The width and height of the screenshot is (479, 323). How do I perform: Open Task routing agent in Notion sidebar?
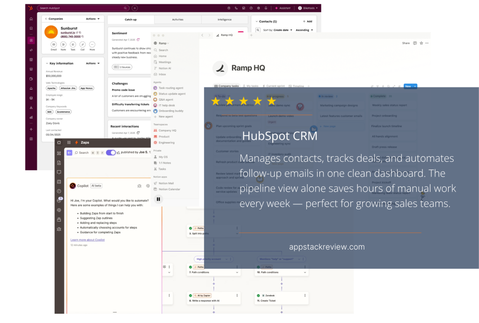pos(172,88)
